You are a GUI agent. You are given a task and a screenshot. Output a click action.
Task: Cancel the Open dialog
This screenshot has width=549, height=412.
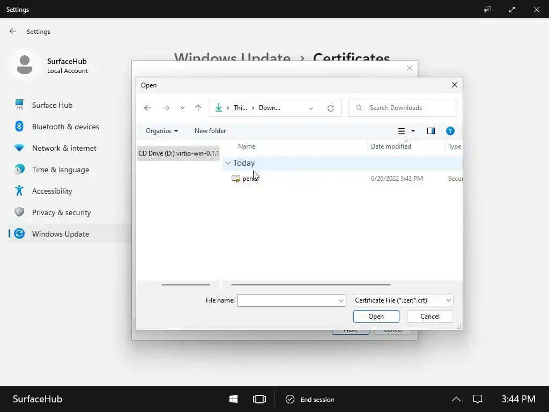point(429,317)
